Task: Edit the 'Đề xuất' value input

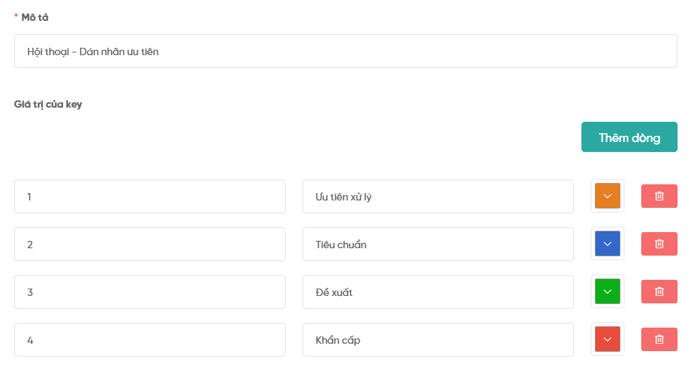Action: point(438,292)
